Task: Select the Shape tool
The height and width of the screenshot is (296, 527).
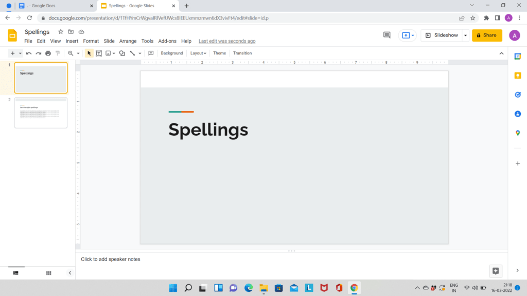Action: (x=121, y=53)
